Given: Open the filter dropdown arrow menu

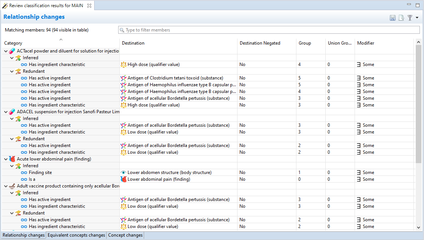Looking at the screenshot, I should (x=417, y=18).
